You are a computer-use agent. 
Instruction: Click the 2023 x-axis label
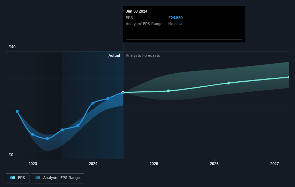[x=33, y=164]
